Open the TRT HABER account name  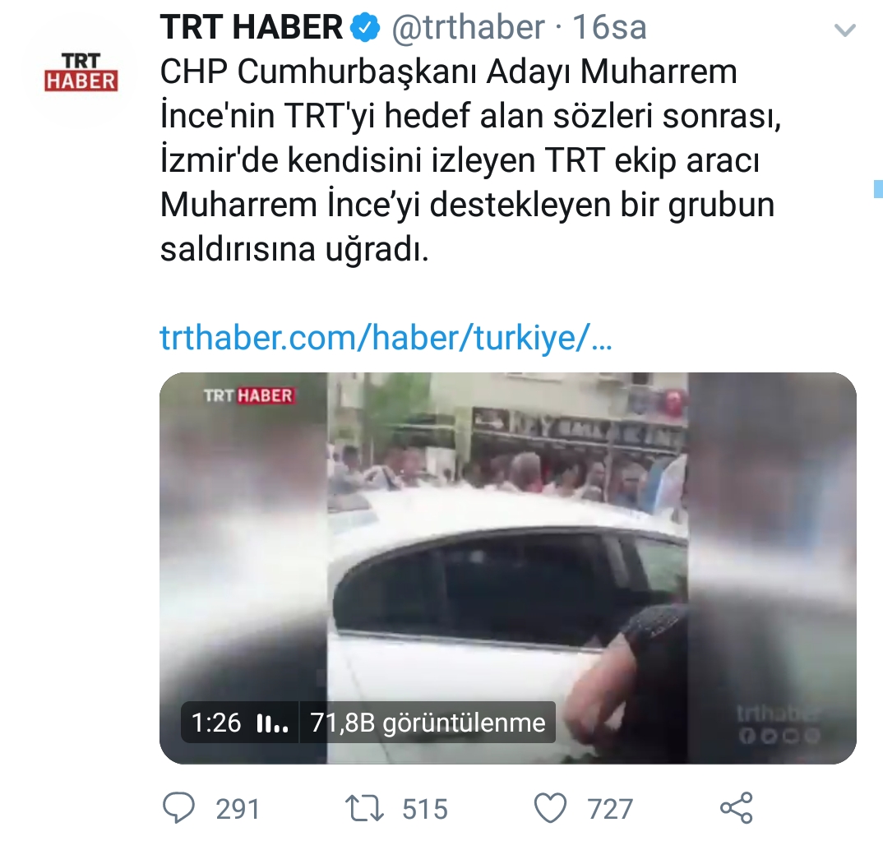pyautogui.click(x=251, y=27)
